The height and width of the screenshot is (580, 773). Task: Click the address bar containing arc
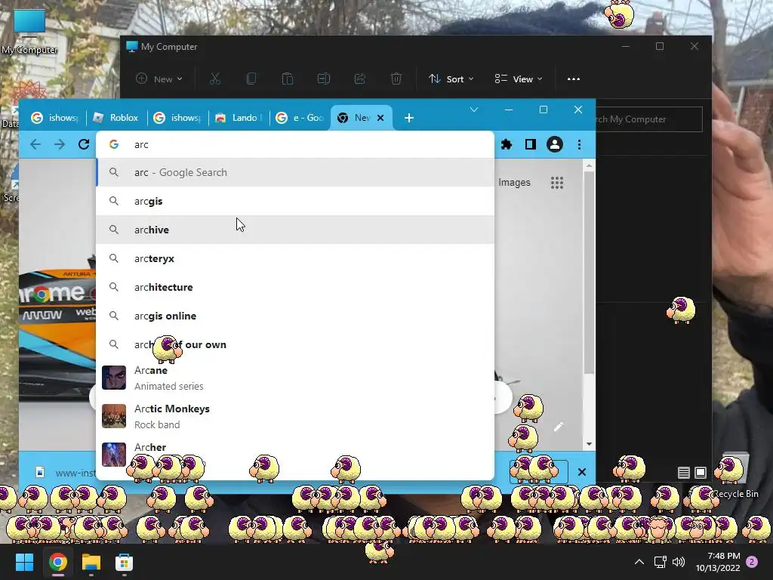pyautogui.click(x=295, y=144)
